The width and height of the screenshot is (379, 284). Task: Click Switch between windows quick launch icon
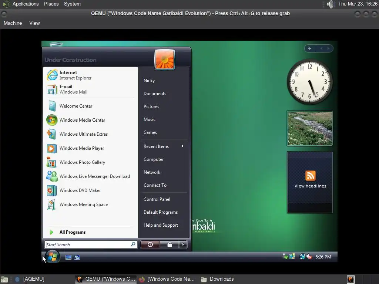click(x=77, y=257)
